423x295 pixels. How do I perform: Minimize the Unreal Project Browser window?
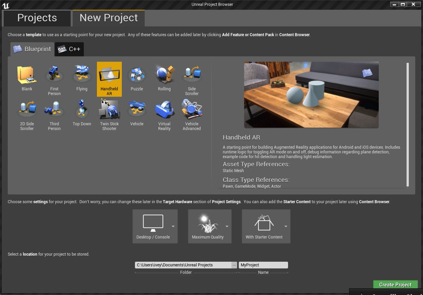click(395, 4)
